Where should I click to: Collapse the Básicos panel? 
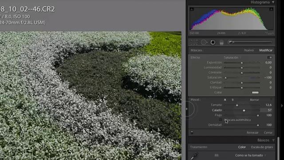click(x=273, y=140)
